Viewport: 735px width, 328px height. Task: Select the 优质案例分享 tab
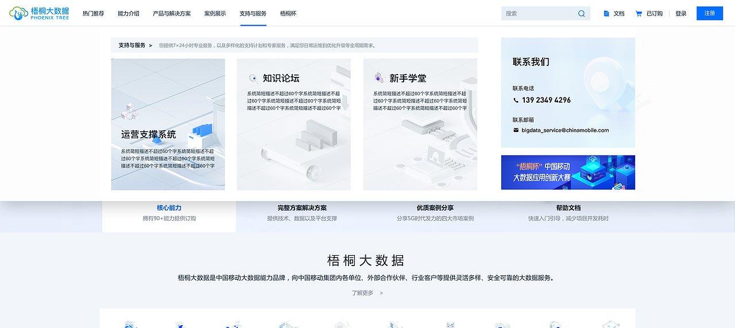pos(435,213)
